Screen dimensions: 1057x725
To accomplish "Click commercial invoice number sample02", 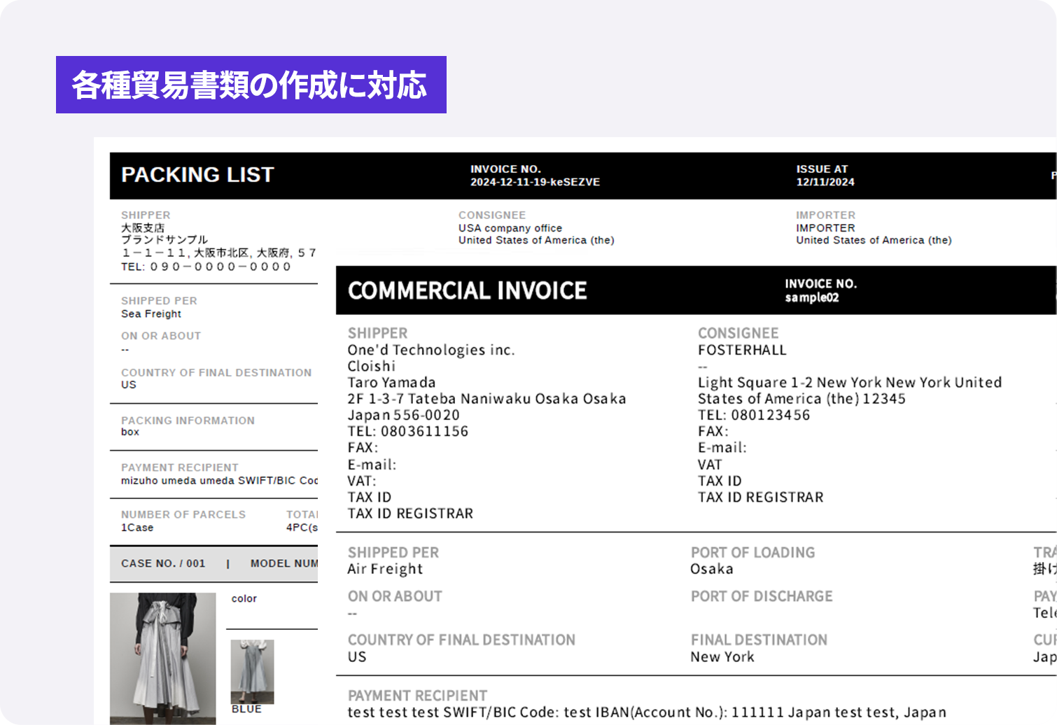I will click(x=812, y=297).
